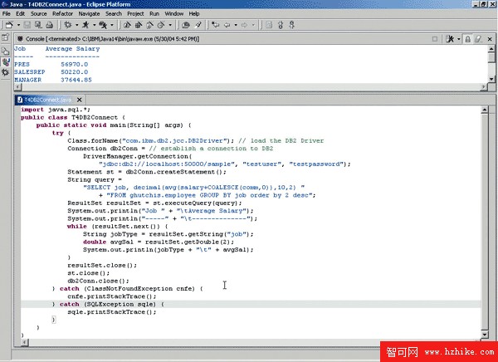
Task: Open the Edit menu
Action: (x=20, y=13)
